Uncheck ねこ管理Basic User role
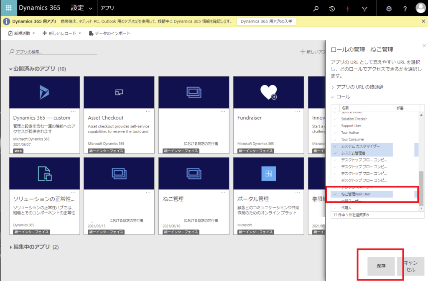Viewport: 428px width, 281px height. tap(335, 194)
